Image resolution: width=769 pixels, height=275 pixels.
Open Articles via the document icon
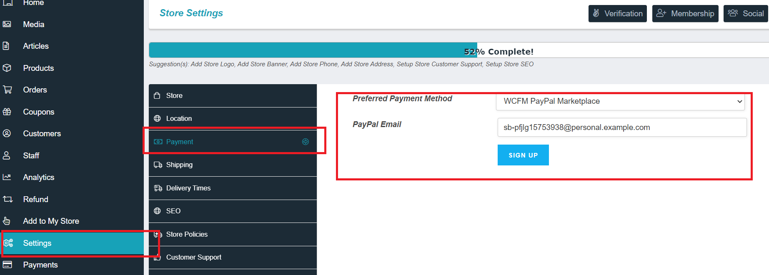tap(8, 46)
